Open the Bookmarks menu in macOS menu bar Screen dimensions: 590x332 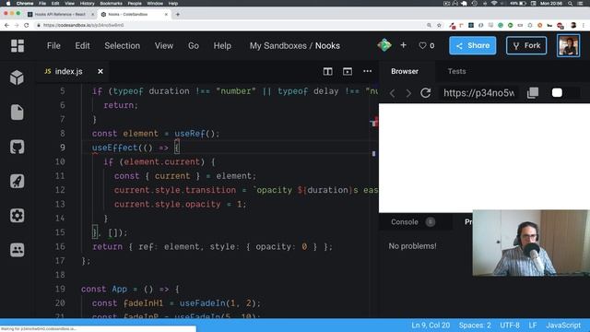[111, 4]
